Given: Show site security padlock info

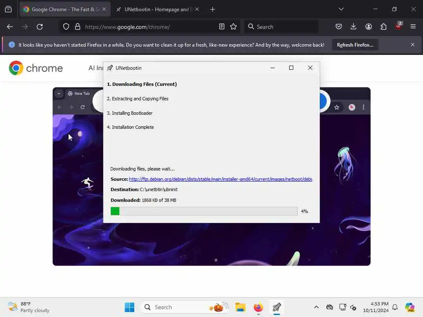Looking at the screenshot, I should [78, 27].
